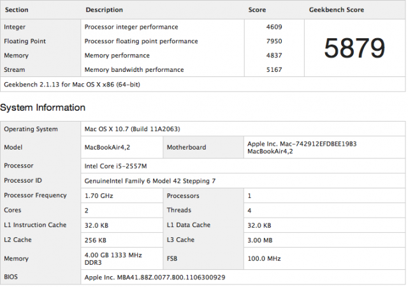Click the System Information heading

pos(43,108)
